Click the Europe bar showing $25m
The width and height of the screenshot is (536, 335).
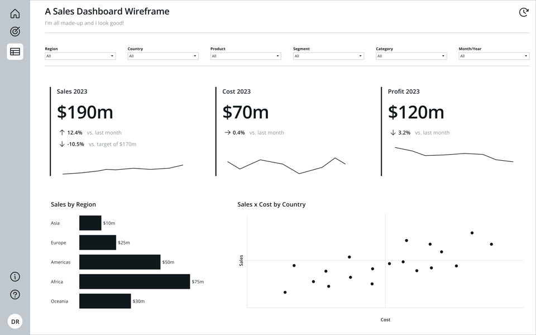[x=98, y=242]
